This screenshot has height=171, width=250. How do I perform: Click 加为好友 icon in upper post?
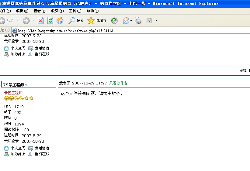pos(6,54)
